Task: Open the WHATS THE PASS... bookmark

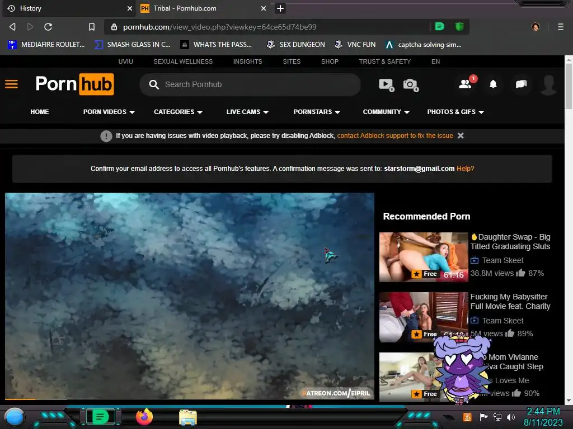Action: point(216,45)
